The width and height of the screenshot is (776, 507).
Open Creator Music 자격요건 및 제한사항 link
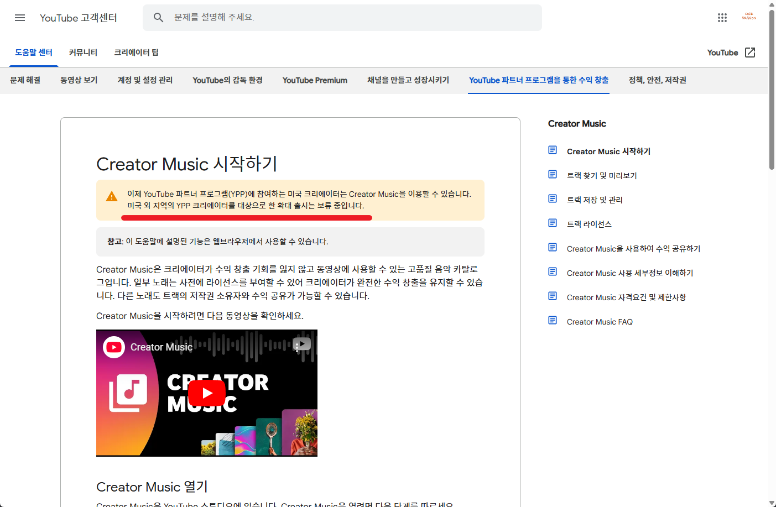(626, 297)
